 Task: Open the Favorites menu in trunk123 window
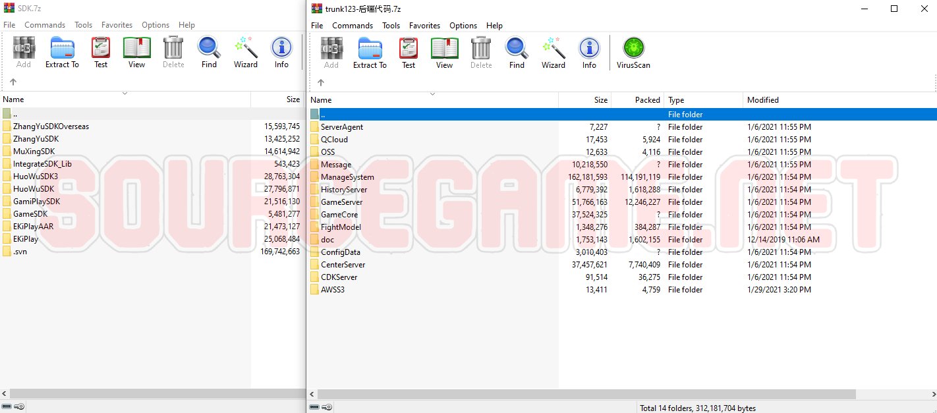pyautogui.click(x=424, y=26)
